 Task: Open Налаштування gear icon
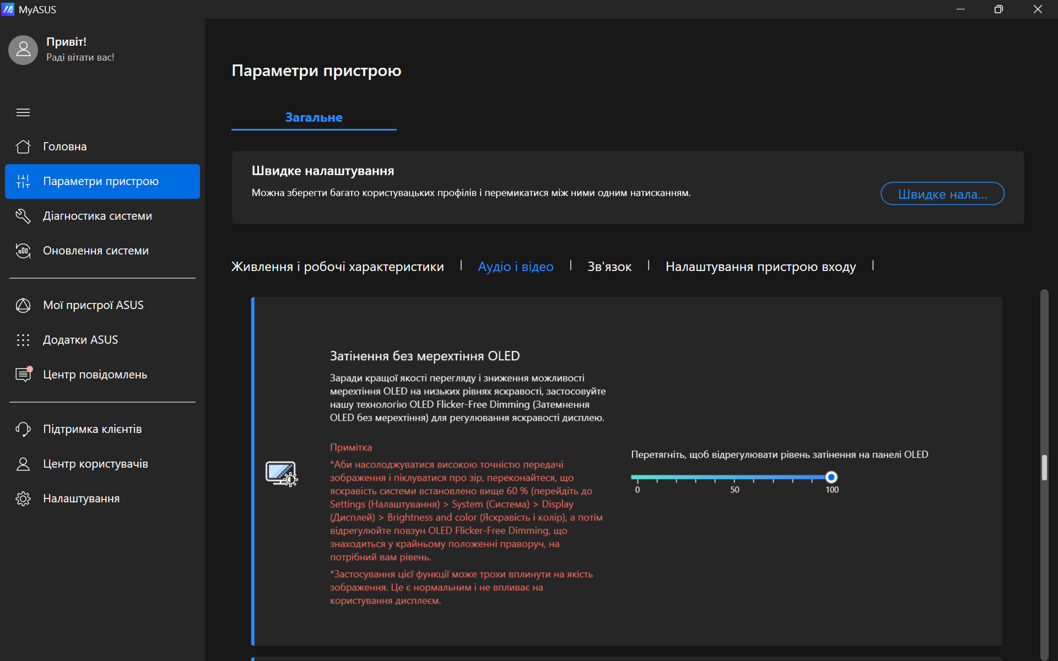pos(23,499)
